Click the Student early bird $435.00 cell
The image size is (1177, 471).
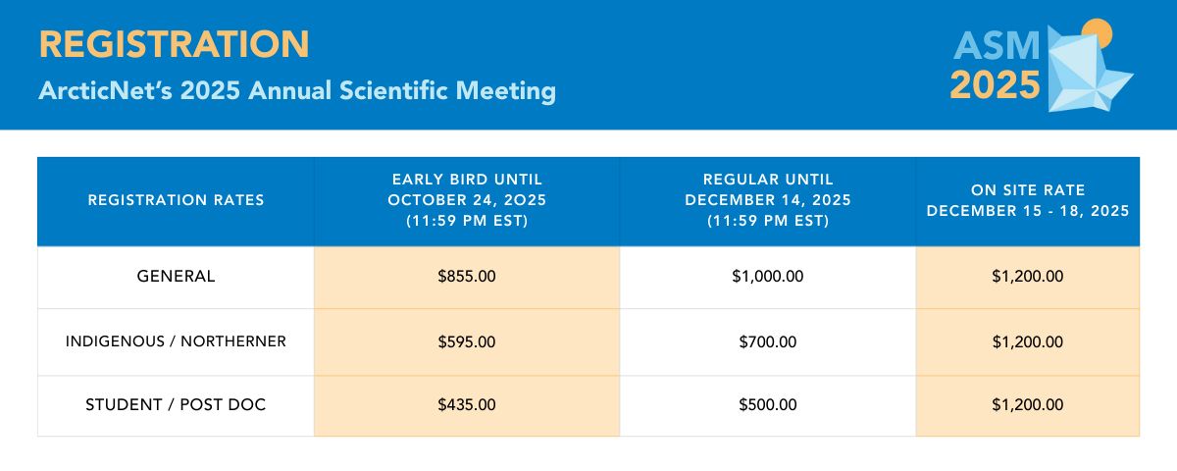coord(467,404)
